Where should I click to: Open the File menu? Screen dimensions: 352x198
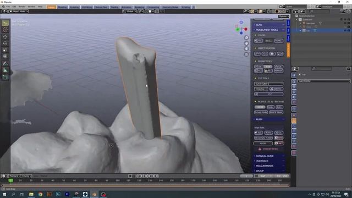(8, 7)
